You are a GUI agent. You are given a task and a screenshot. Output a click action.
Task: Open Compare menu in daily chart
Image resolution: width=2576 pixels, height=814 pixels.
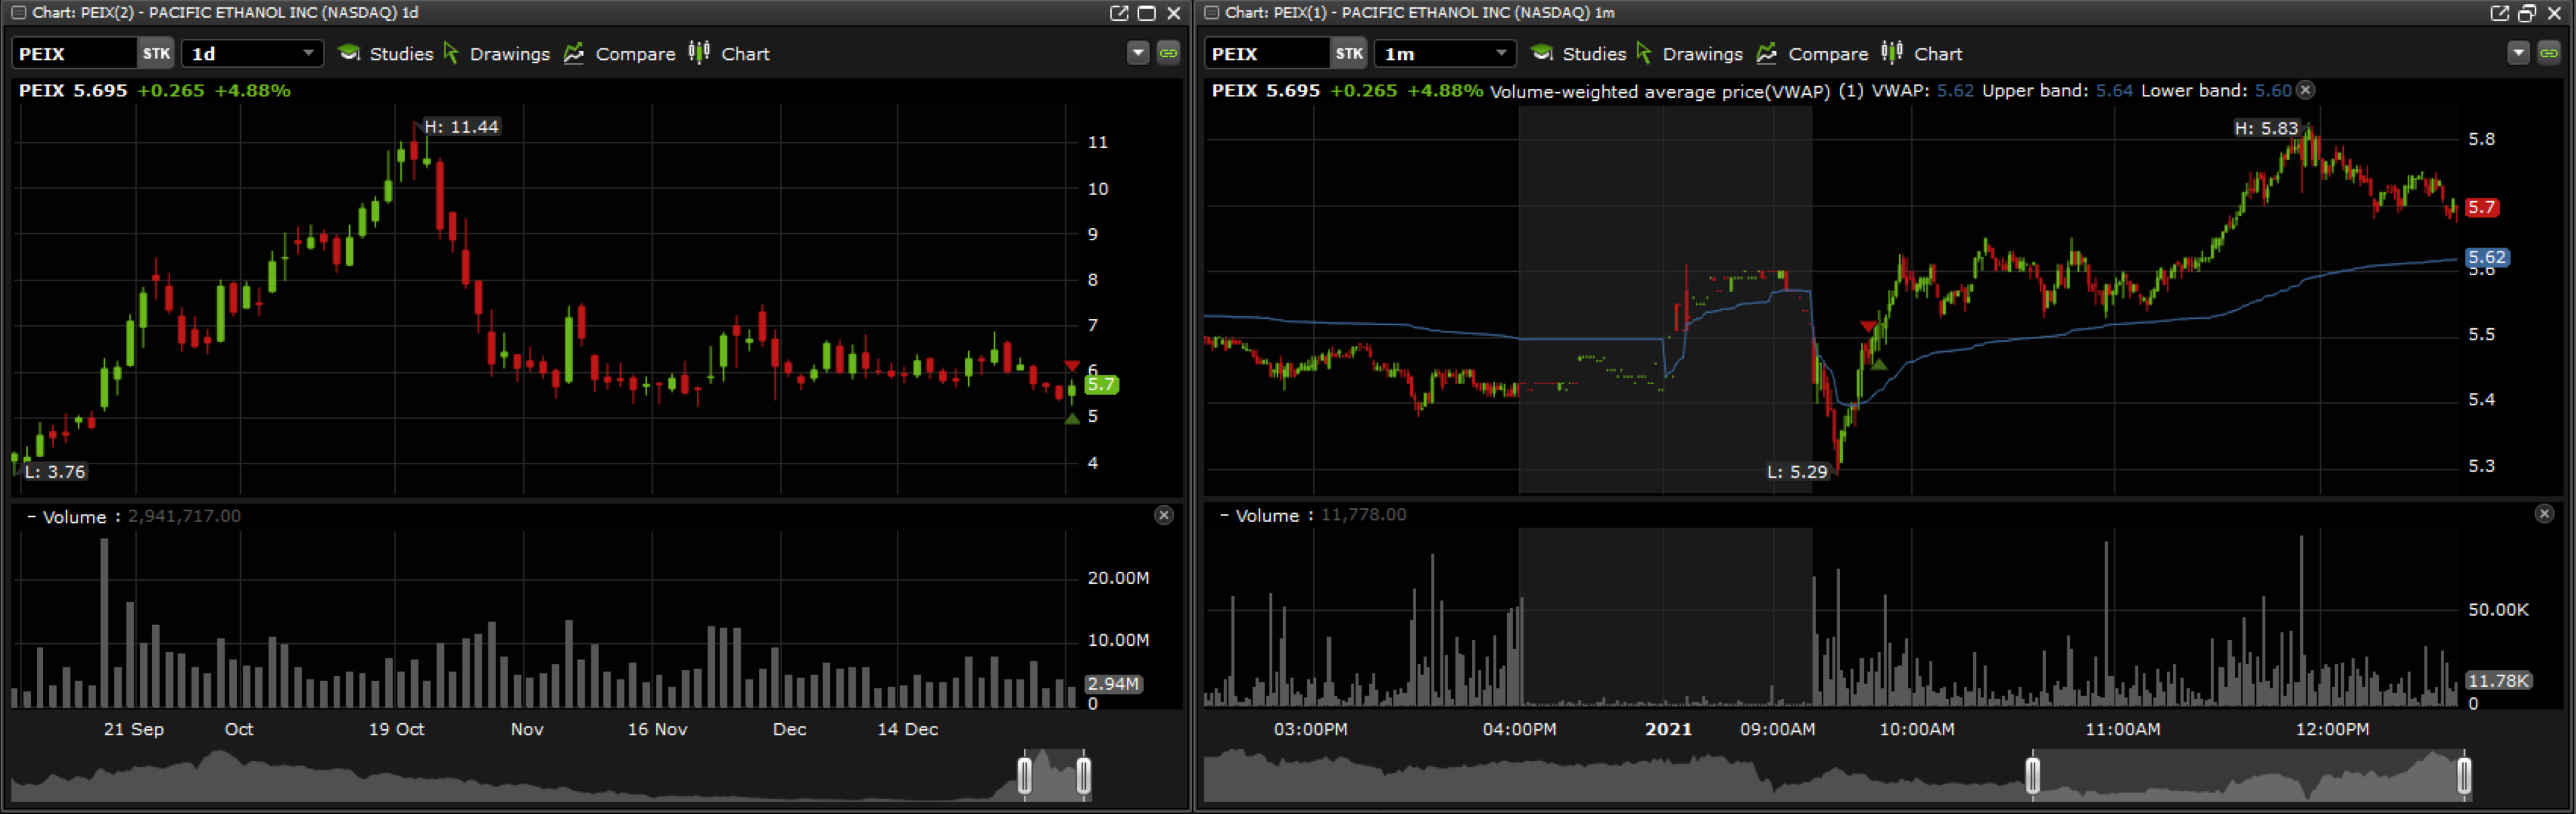(x=620, y=54)
